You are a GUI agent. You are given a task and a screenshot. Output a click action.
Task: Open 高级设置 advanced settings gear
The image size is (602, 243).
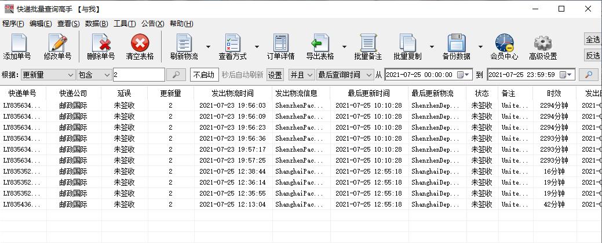pyautogui.click(x=543, y=46)
